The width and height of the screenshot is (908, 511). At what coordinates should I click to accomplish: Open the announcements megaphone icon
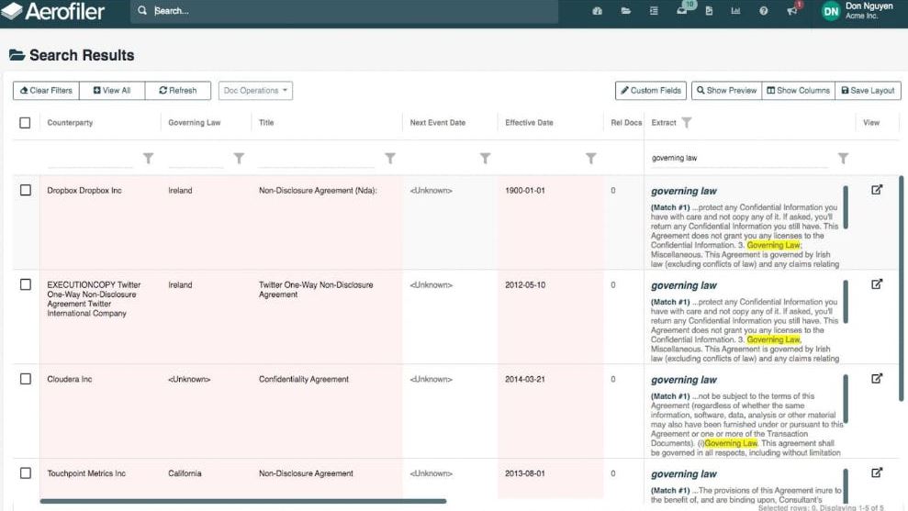(791, 11)
